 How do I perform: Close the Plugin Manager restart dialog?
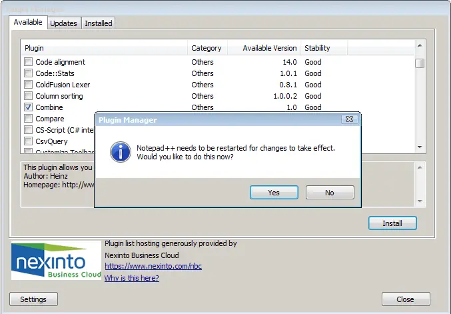(x=349, y=119)
